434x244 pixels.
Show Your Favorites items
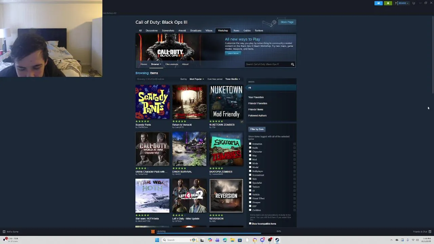click(x=256, y=97)
